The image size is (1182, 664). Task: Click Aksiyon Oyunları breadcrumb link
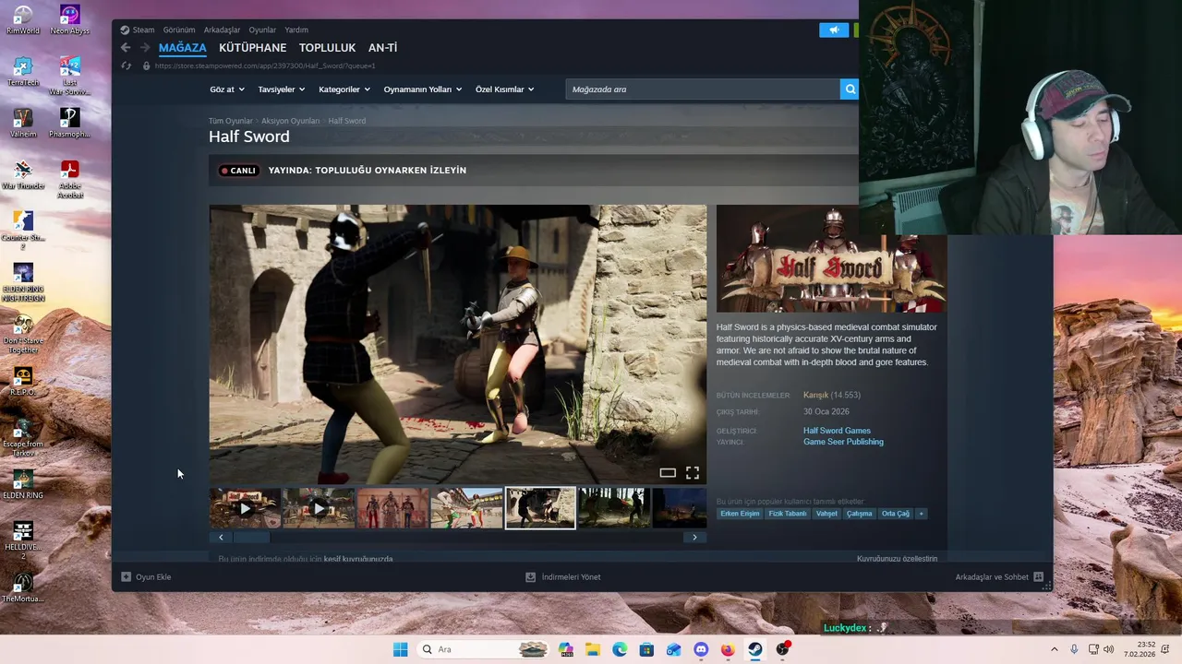point(290,121)
